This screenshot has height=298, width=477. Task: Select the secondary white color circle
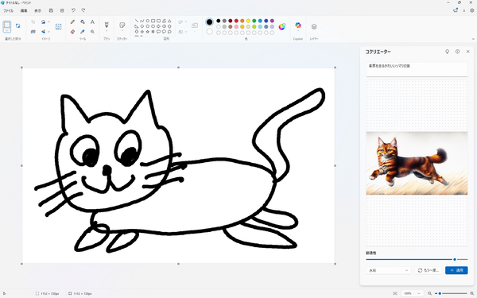[x=209, y=31]
